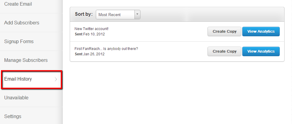Click the "Sort by:" label
This screenshot has width=292, height=124.
point(84,14)
